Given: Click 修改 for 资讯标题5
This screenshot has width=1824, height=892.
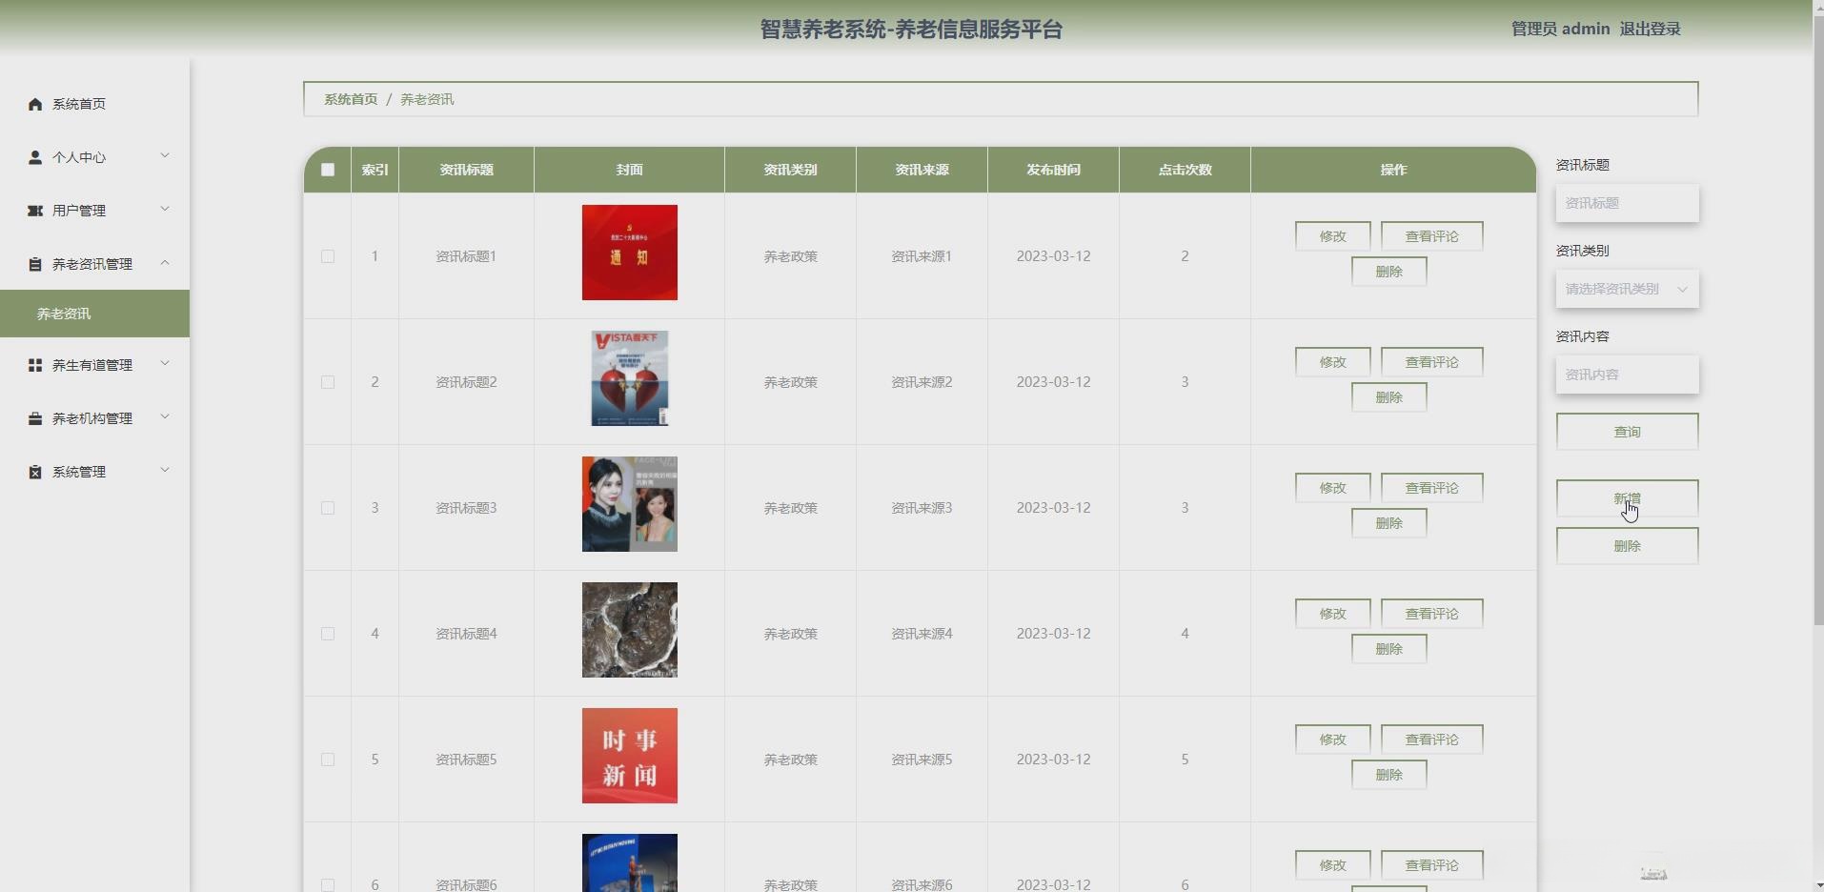Looking at the screenshot, I should point(1332,740).
